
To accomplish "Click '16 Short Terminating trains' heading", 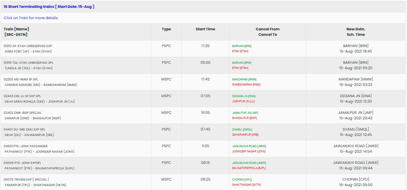I will click(x=49, y=7).
